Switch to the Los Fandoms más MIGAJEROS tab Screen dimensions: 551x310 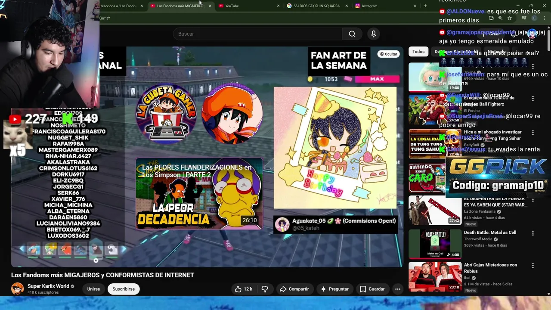click(x=180, y=6)
